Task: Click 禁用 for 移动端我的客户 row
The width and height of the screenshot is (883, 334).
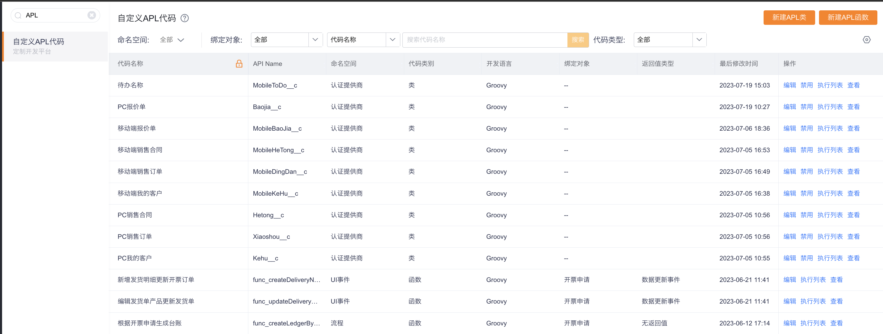Action: pyautogui.click(x=806, y=193)
